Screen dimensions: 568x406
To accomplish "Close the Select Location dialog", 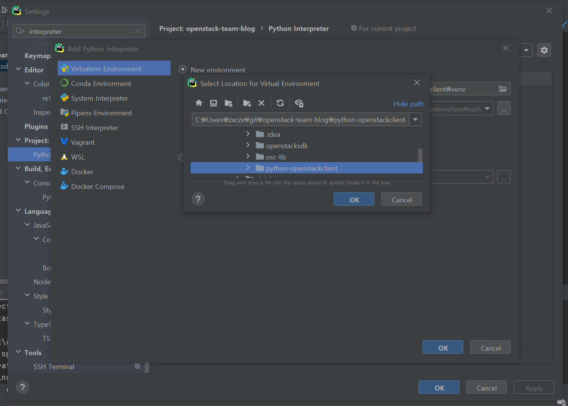I will [x=417, y=83].
